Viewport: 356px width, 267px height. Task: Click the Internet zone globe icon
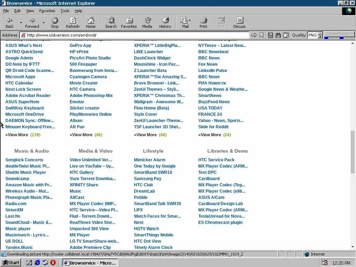point(307,254)
